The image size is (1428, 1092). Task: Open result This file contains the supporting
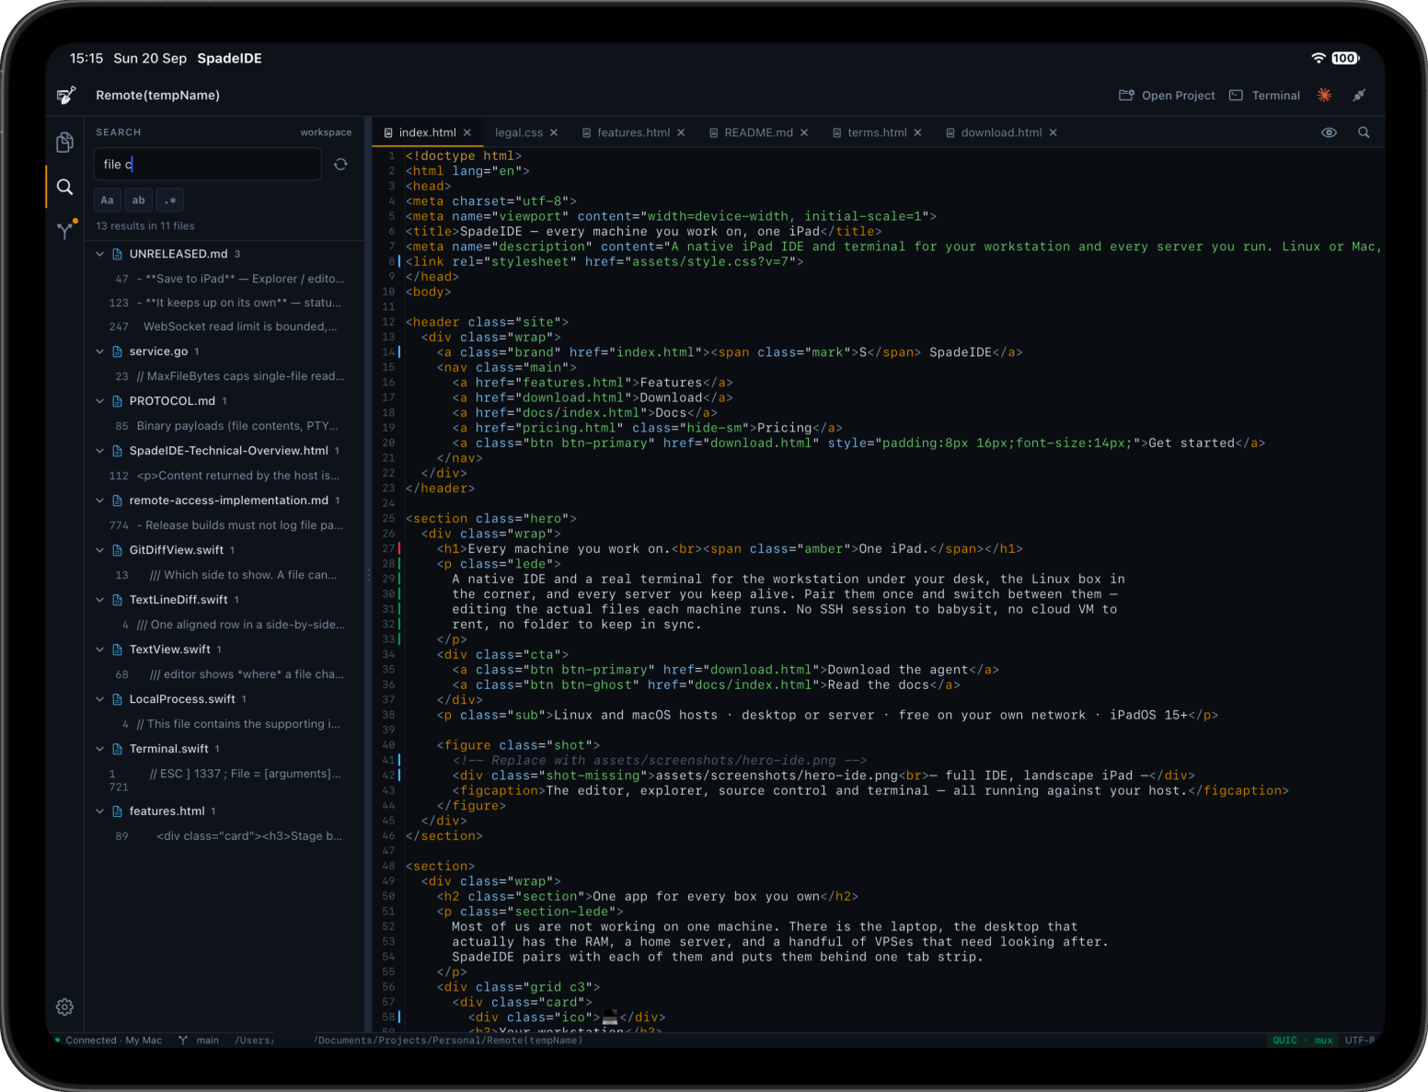point(225,724)
